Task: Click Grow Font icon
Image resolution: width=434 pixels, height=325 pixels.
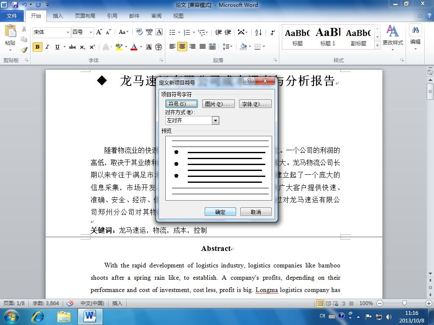Action: 99,32
